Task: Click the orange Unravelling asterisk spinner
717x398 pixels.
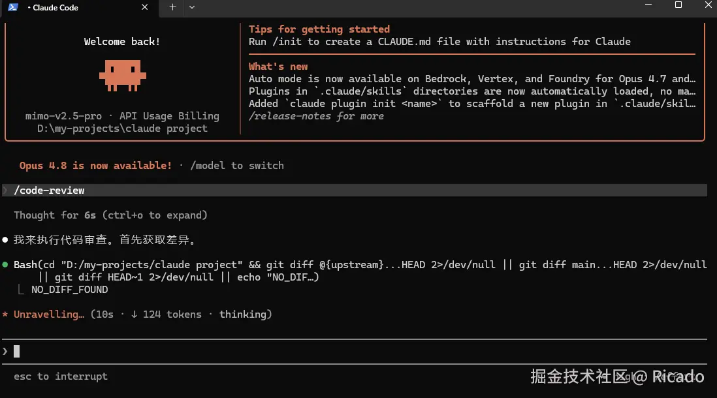Action: (x=5, y=314)
